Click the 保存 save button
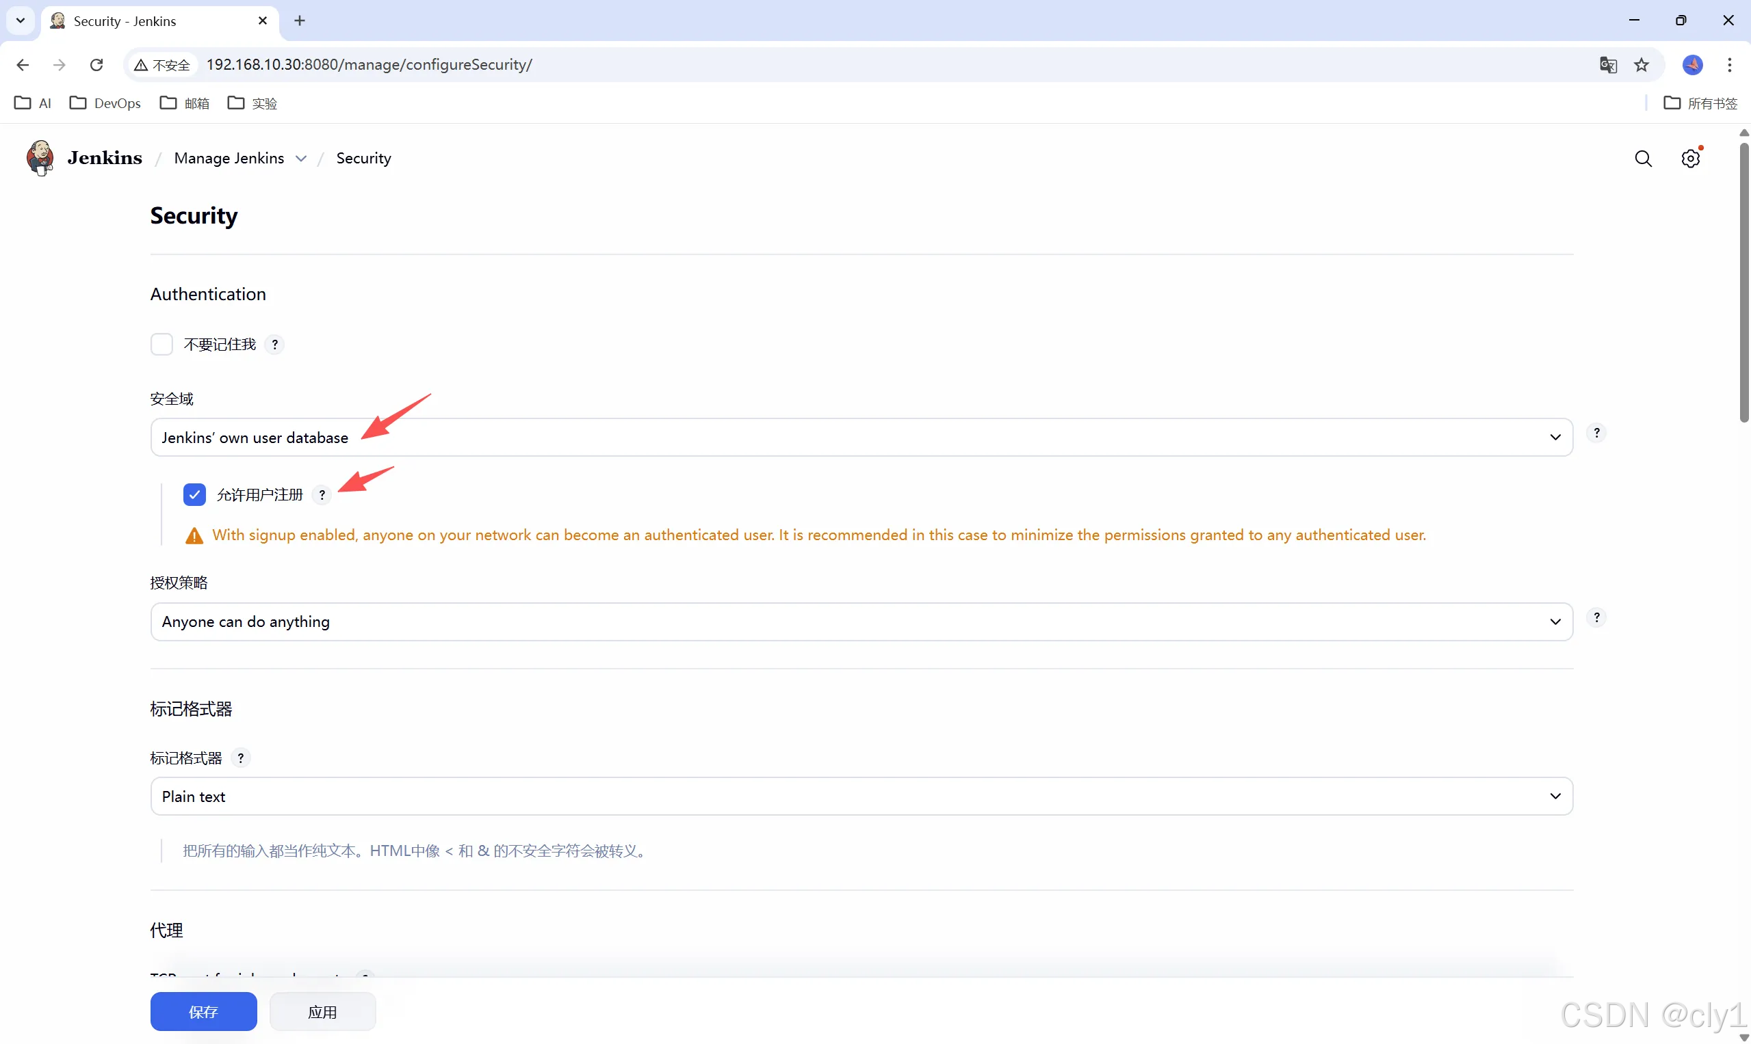Screen dimensions: 1751x1044 203,1012
